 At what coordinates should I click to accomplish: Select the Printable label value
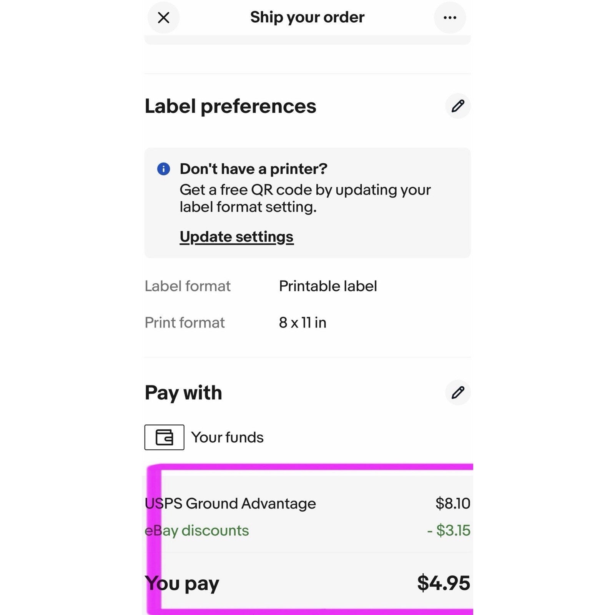tap(328, 286)
